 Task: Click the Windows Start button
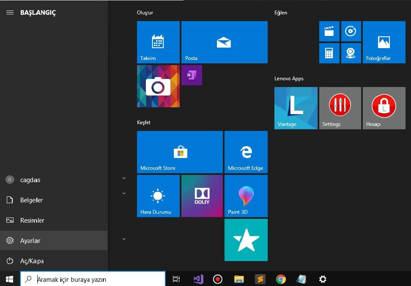point(10,279)
